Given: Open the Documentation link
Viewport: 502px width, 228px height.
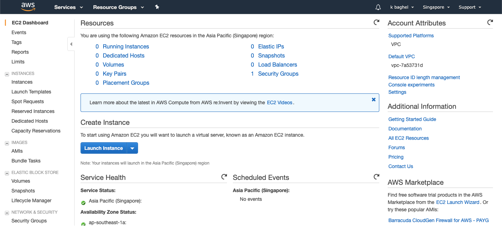Looking at the screenshot, I should coord(405,129).
